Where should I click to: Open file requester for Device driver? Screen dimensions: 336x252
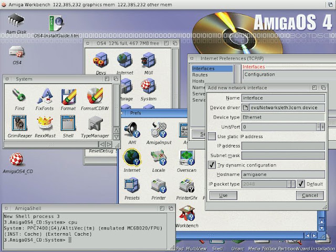click(x=245, y=108)
